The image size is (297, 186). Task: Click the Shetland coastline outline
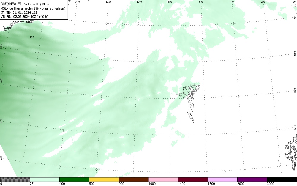click(x=291, y=152)
